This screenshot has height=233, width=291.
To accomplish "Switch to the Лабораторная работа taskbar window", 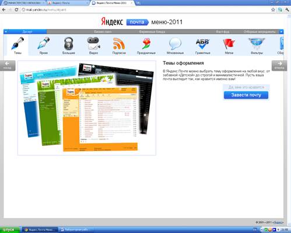I will click(77, 230).
